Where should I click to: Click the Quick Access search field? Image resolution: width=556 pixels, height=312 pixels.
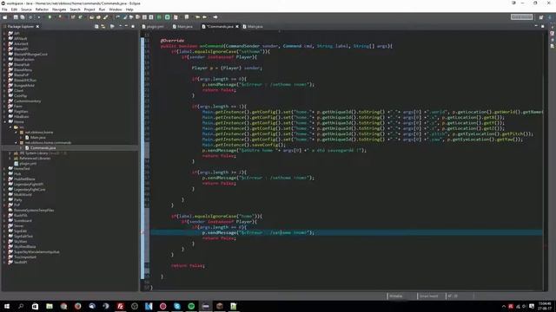(521, 17)
